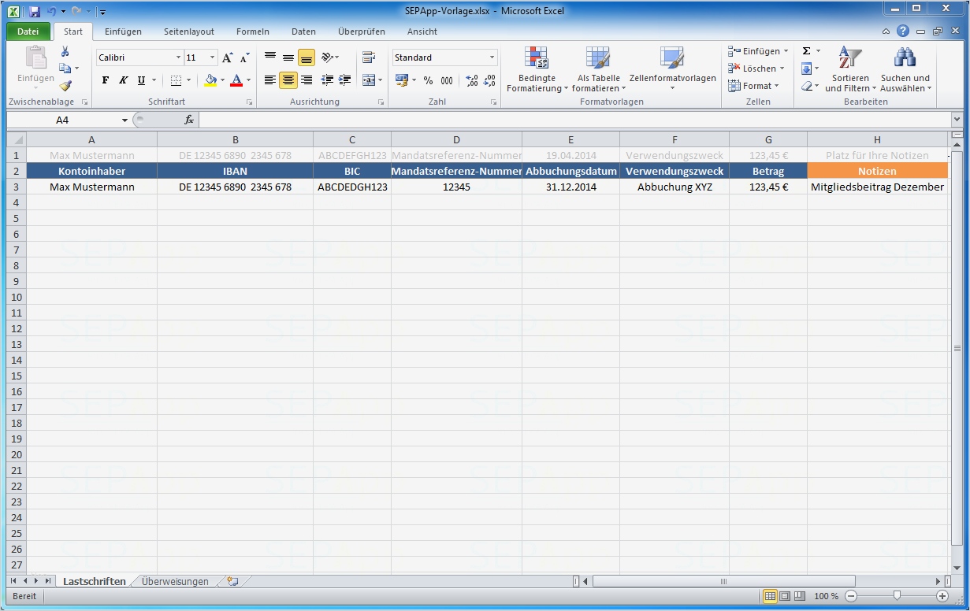Decrease indent in Ausrichtung group

tap(328, 80)
